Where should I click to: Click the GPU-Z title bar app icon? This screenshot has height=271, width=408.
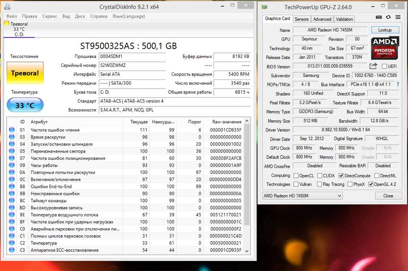pos(264,7)
